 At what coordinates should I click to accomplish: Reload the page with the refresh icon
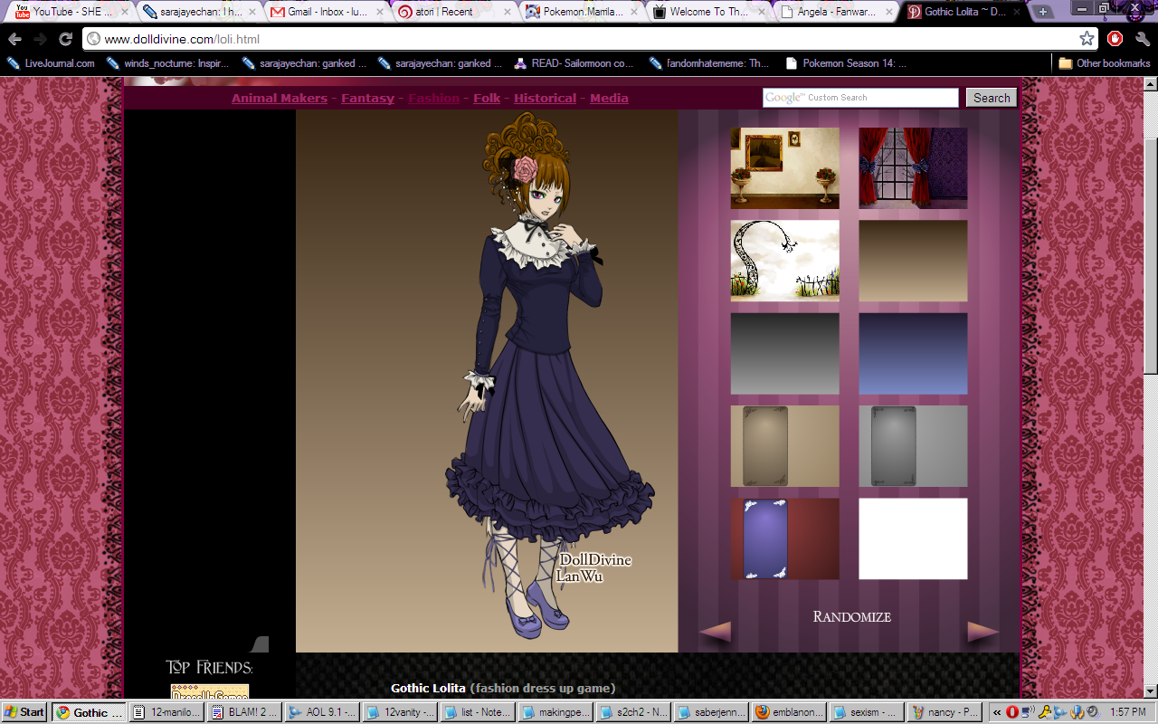65,39
